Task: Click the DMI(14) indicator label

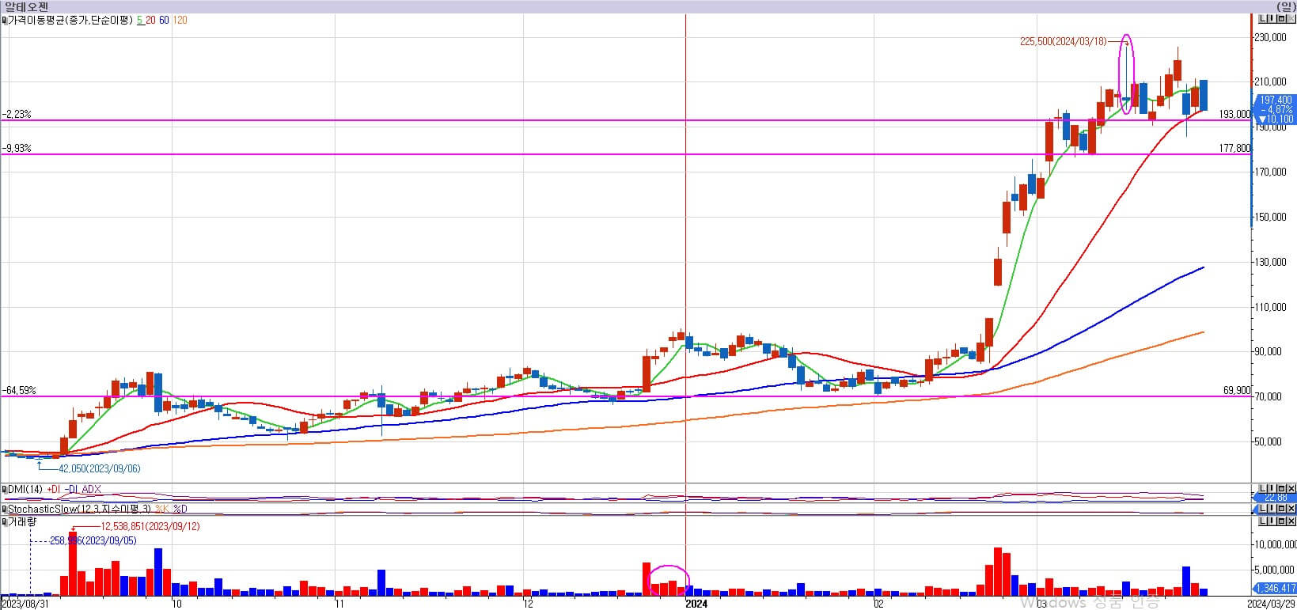Action: click(25, 490)
